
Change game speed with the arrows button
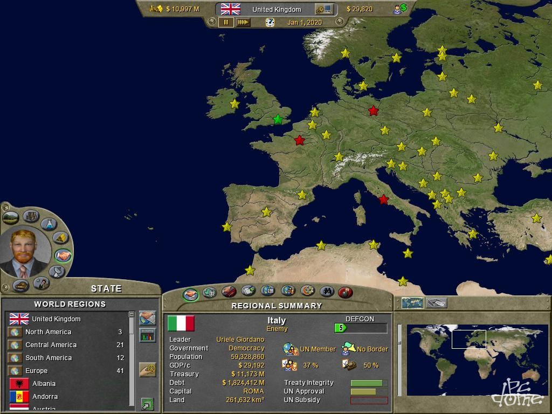(x=243, y=22)
